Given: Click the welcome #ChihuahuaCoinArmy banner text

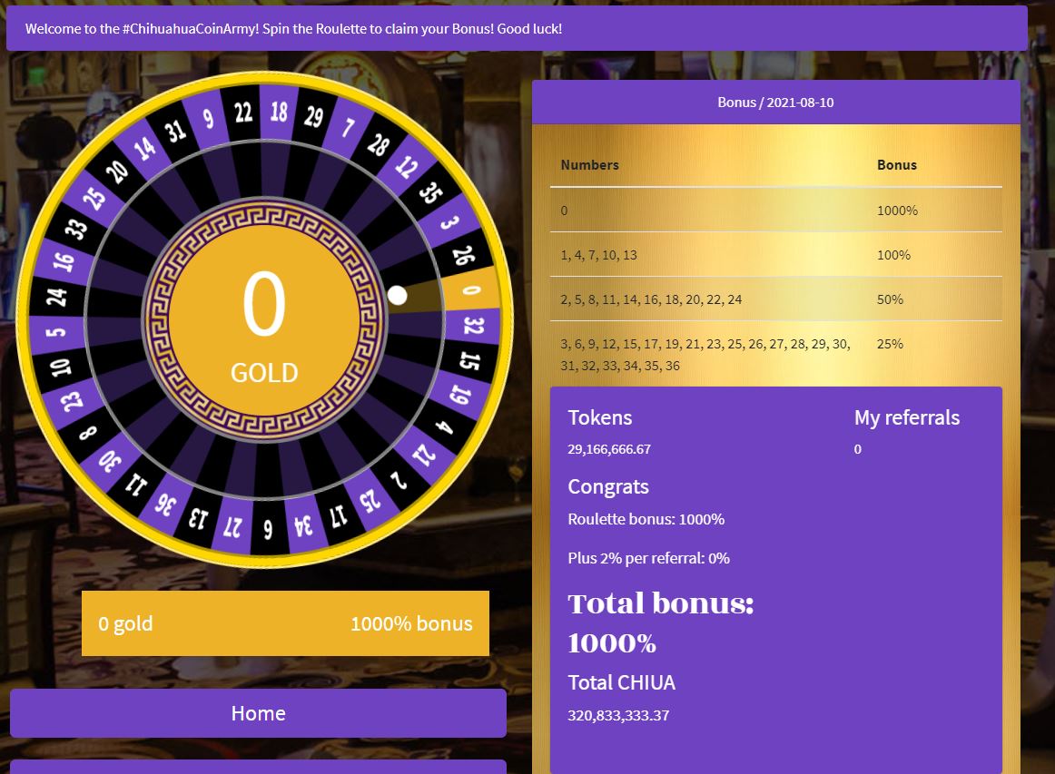Looking at the screenshot, I should tap(293, 29).
